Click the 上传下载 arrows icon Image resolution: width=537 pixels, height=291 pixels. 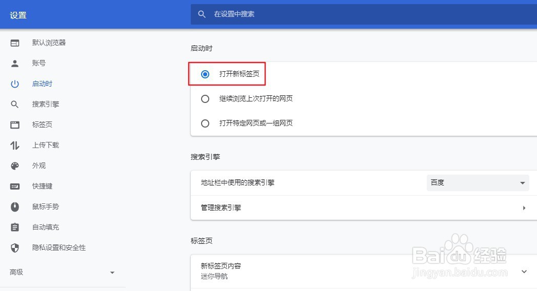[x=15, y=145]
